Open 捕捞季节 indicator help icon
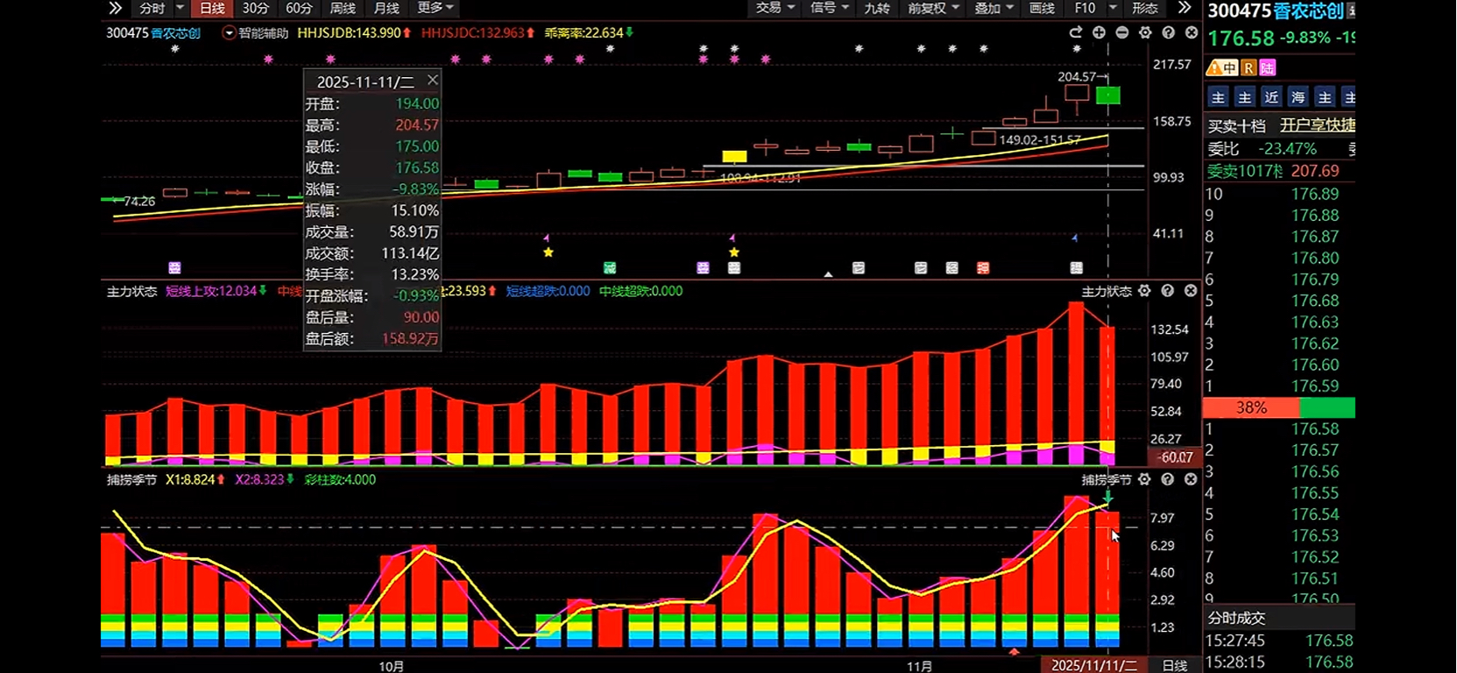The width and height of the screenshot is (1457, 673). point(1167,479)
